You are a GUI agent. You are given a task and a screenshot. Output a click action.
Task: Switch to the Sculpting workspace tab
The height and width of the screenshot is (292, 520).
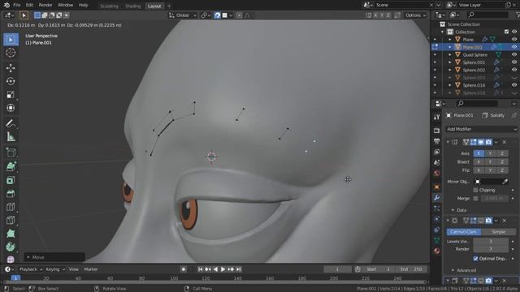coord(109,6)
